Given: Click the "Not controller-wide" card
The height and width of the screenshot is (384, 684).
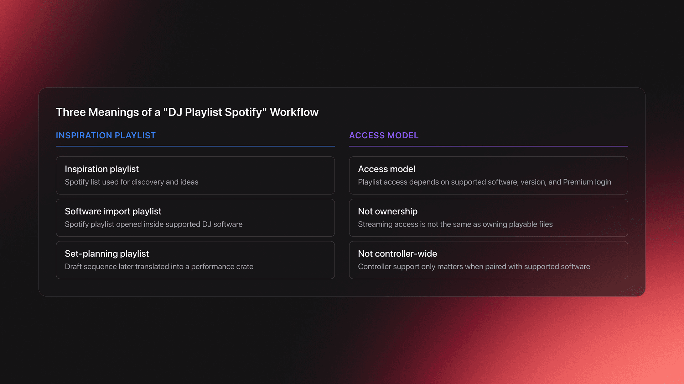Looking at the screenshot, I should pyautogui.click(x=488, y=260).
